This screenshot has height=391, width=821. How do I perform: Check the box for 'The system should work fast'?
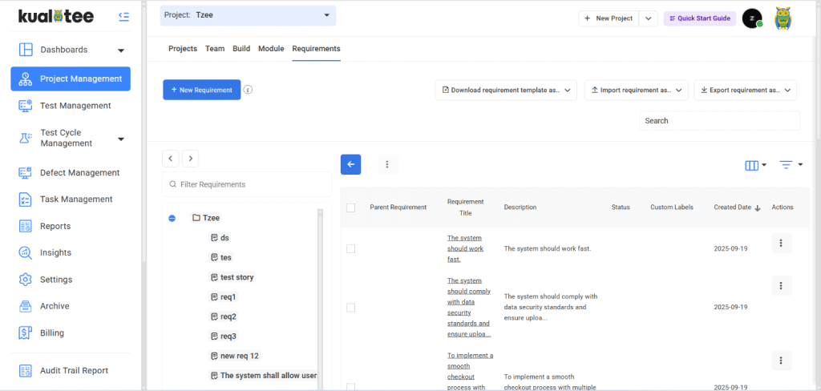(350, 249)
